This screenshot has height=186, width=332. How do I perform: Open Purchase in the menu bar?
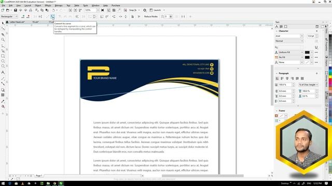pos(116,6)
